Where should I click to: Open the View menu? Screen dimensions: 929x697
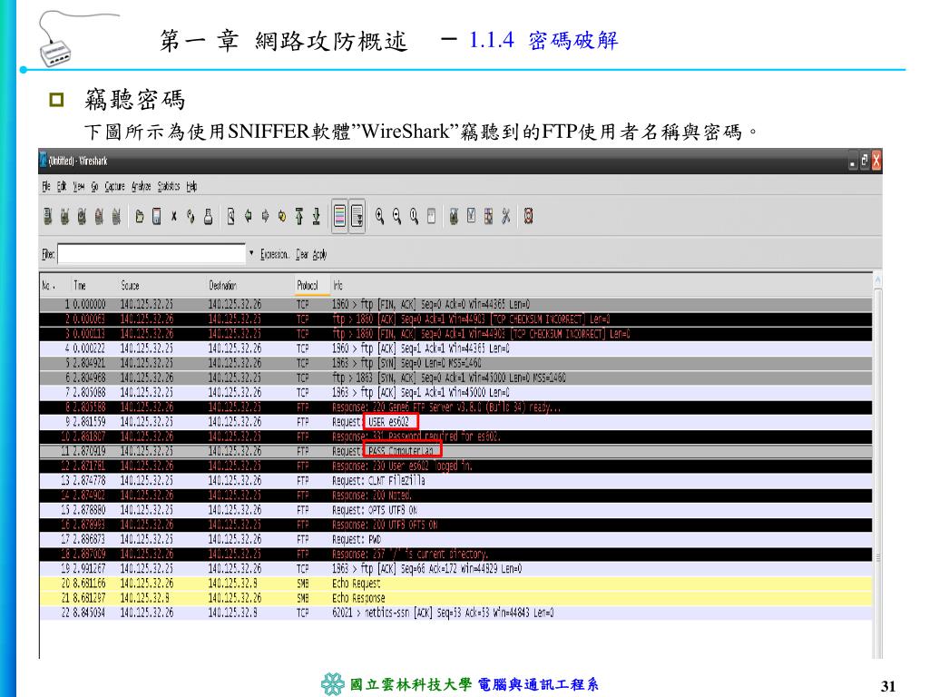coord(79,187)
